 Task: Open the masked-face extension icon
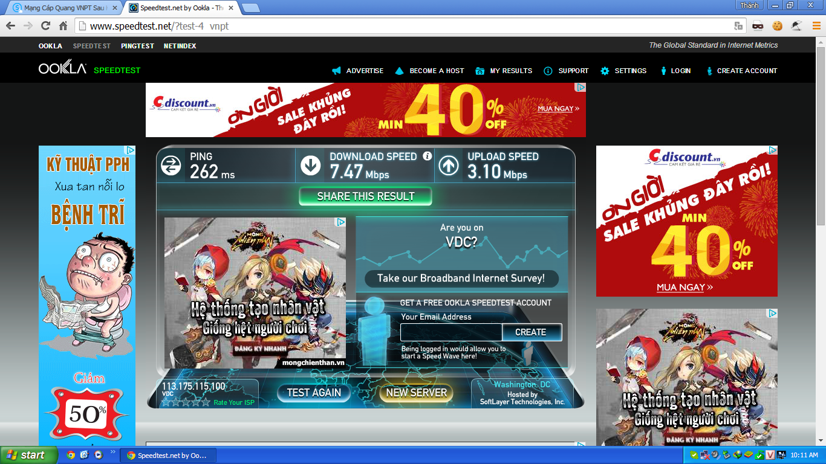click(x=758, y=26)
